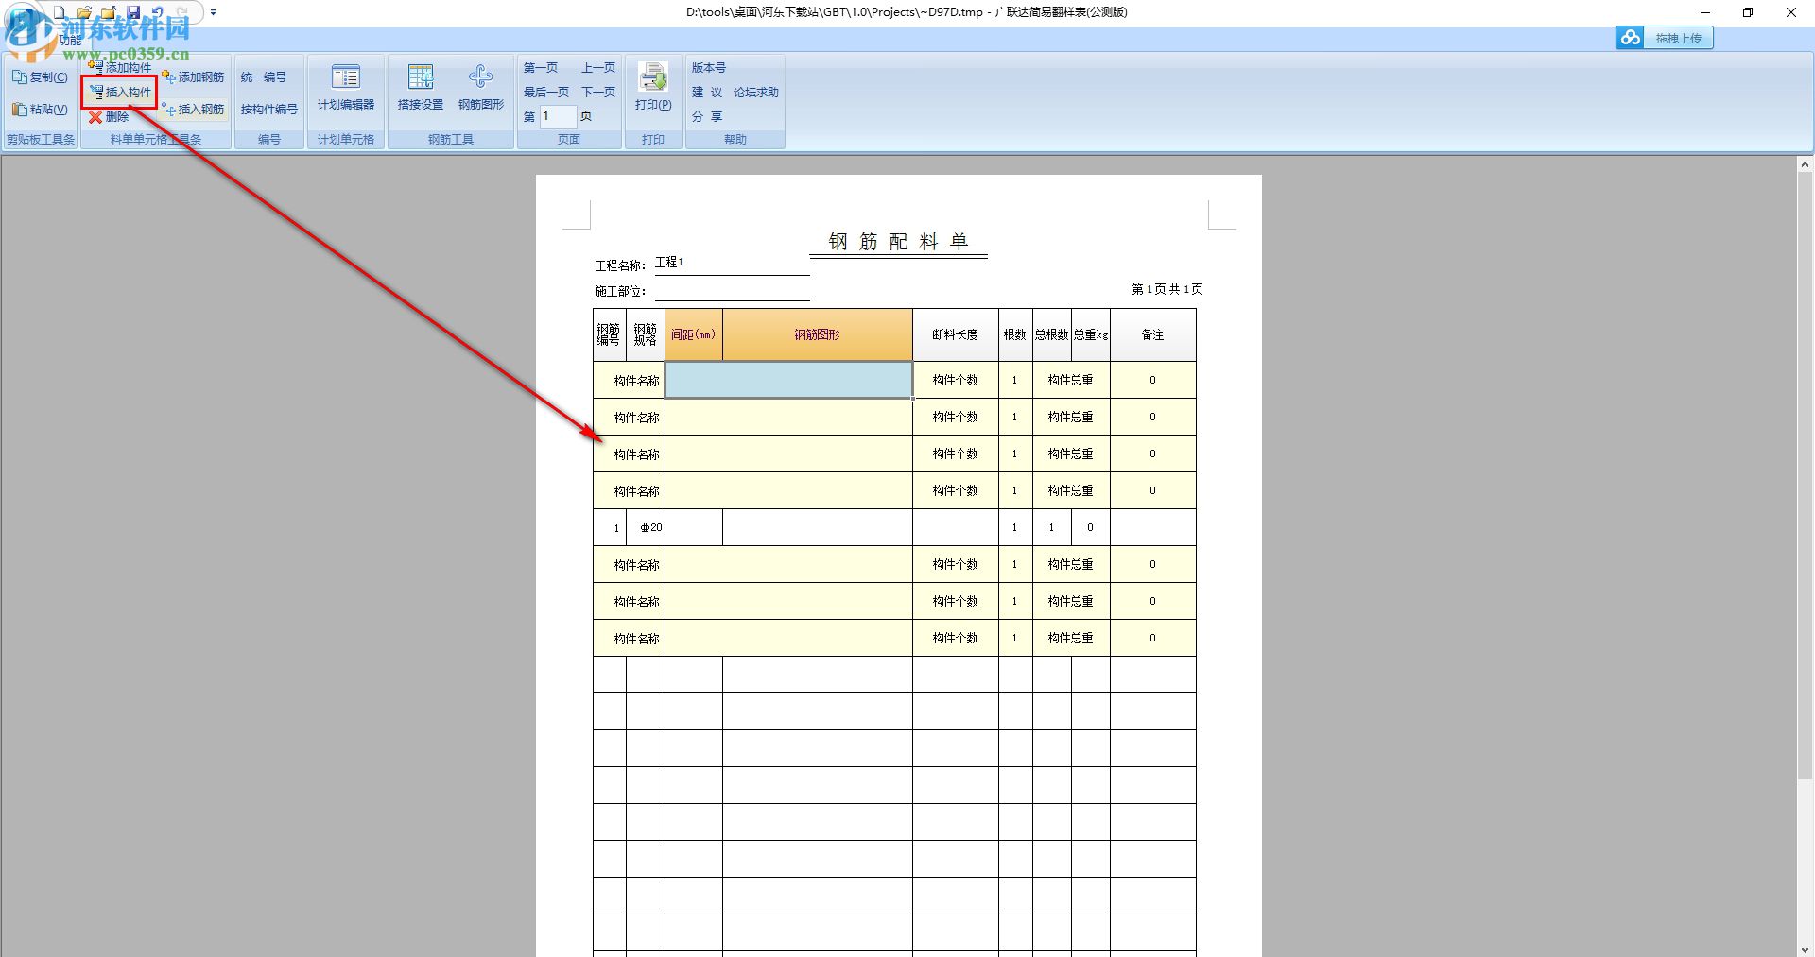The width and height of the screenshot is (1815, 957).
Task: Click the vertical scrollbar up arrow
Action: click(1805, 164)
